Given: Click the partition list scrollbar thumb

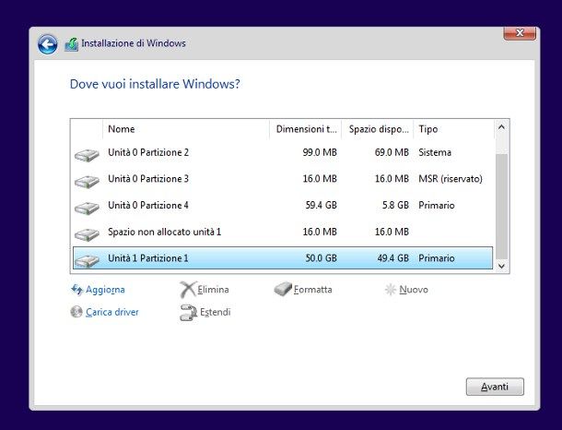Looking at the screenshot, I should [x=502, y=207].
